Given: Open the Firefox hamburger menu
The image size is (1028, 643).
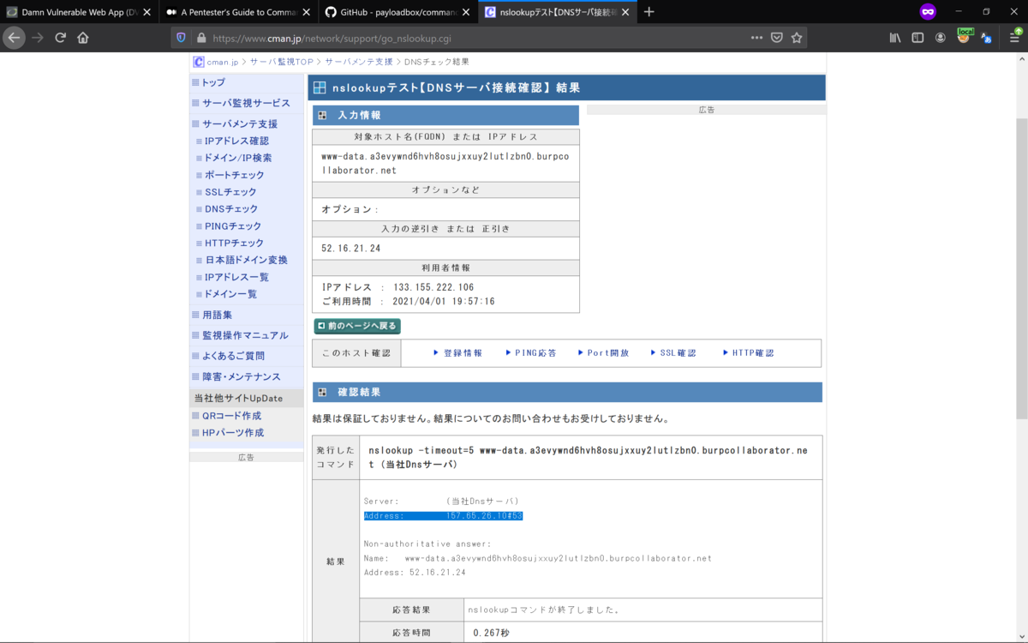Looking at the screenshot, I should [1014, 38].
